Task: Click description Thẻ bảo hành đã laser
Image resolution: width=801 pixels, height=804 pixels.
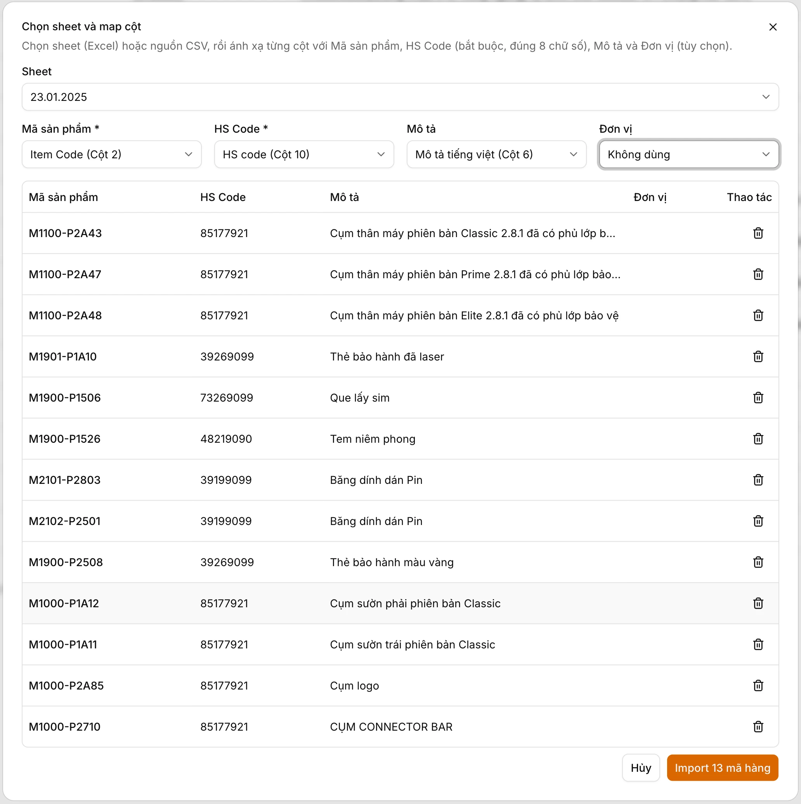Action: (387, 357)
